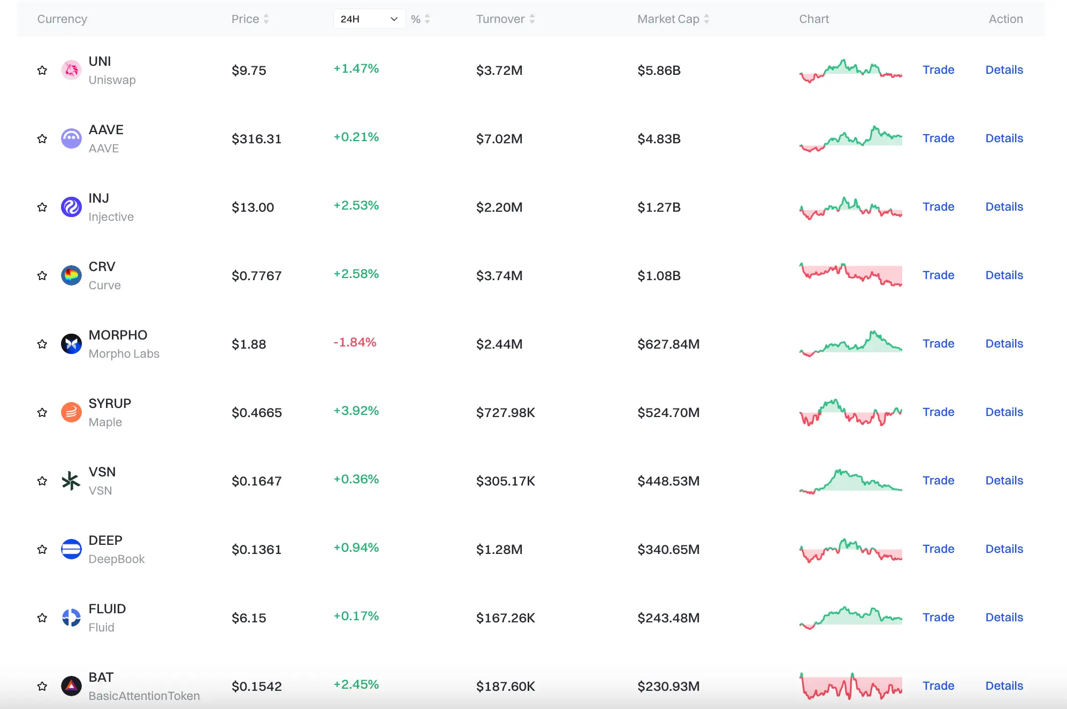The height and width of the screenshot is (709, 1067).
Task: Open Details for CRV
Action: (x=1004, y=275)
